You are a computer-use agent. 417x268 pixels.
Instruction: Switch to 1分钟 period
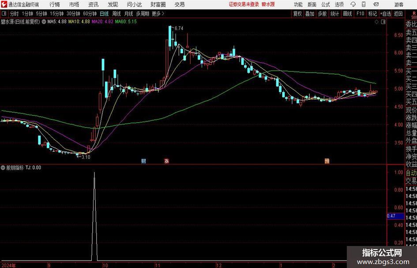(27, 14)
